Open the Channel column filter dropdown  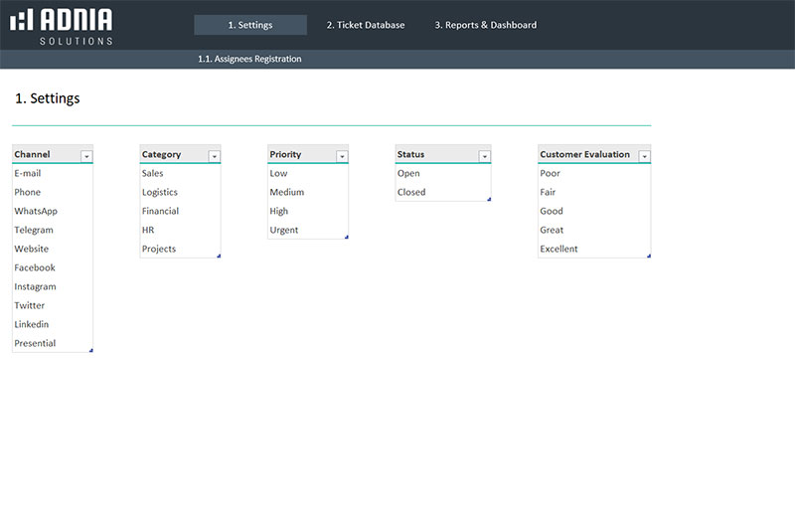point(86,156)
